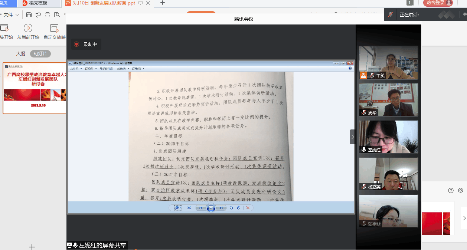Click the print icon in quick toolbar
Viewport: 467px width, 250px height.
[48, 15]
